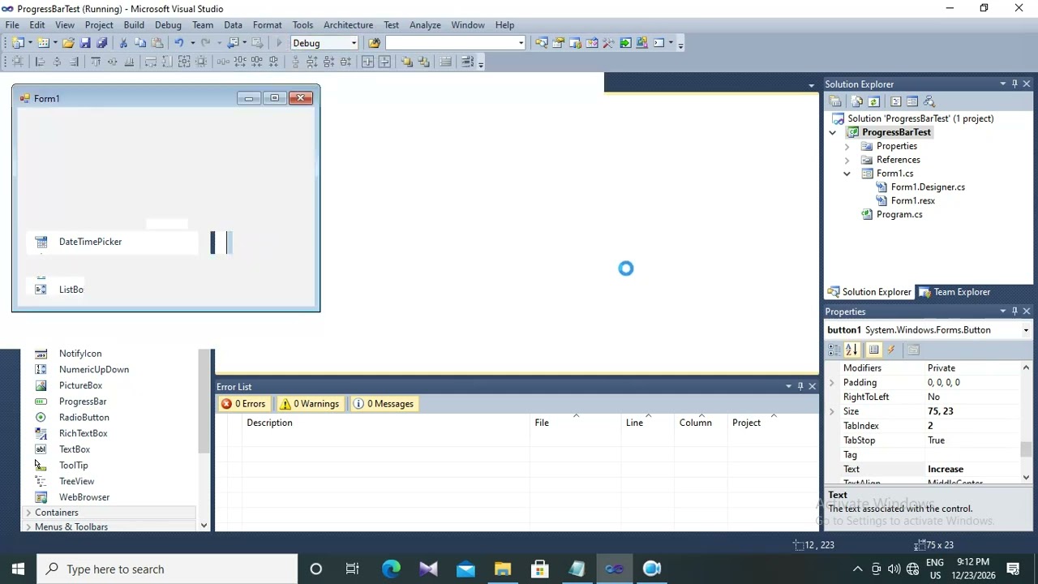This screenshot has width=1038, height=584.
Task: Click the Undo toolbar icon
Action: tap(179, 43)
